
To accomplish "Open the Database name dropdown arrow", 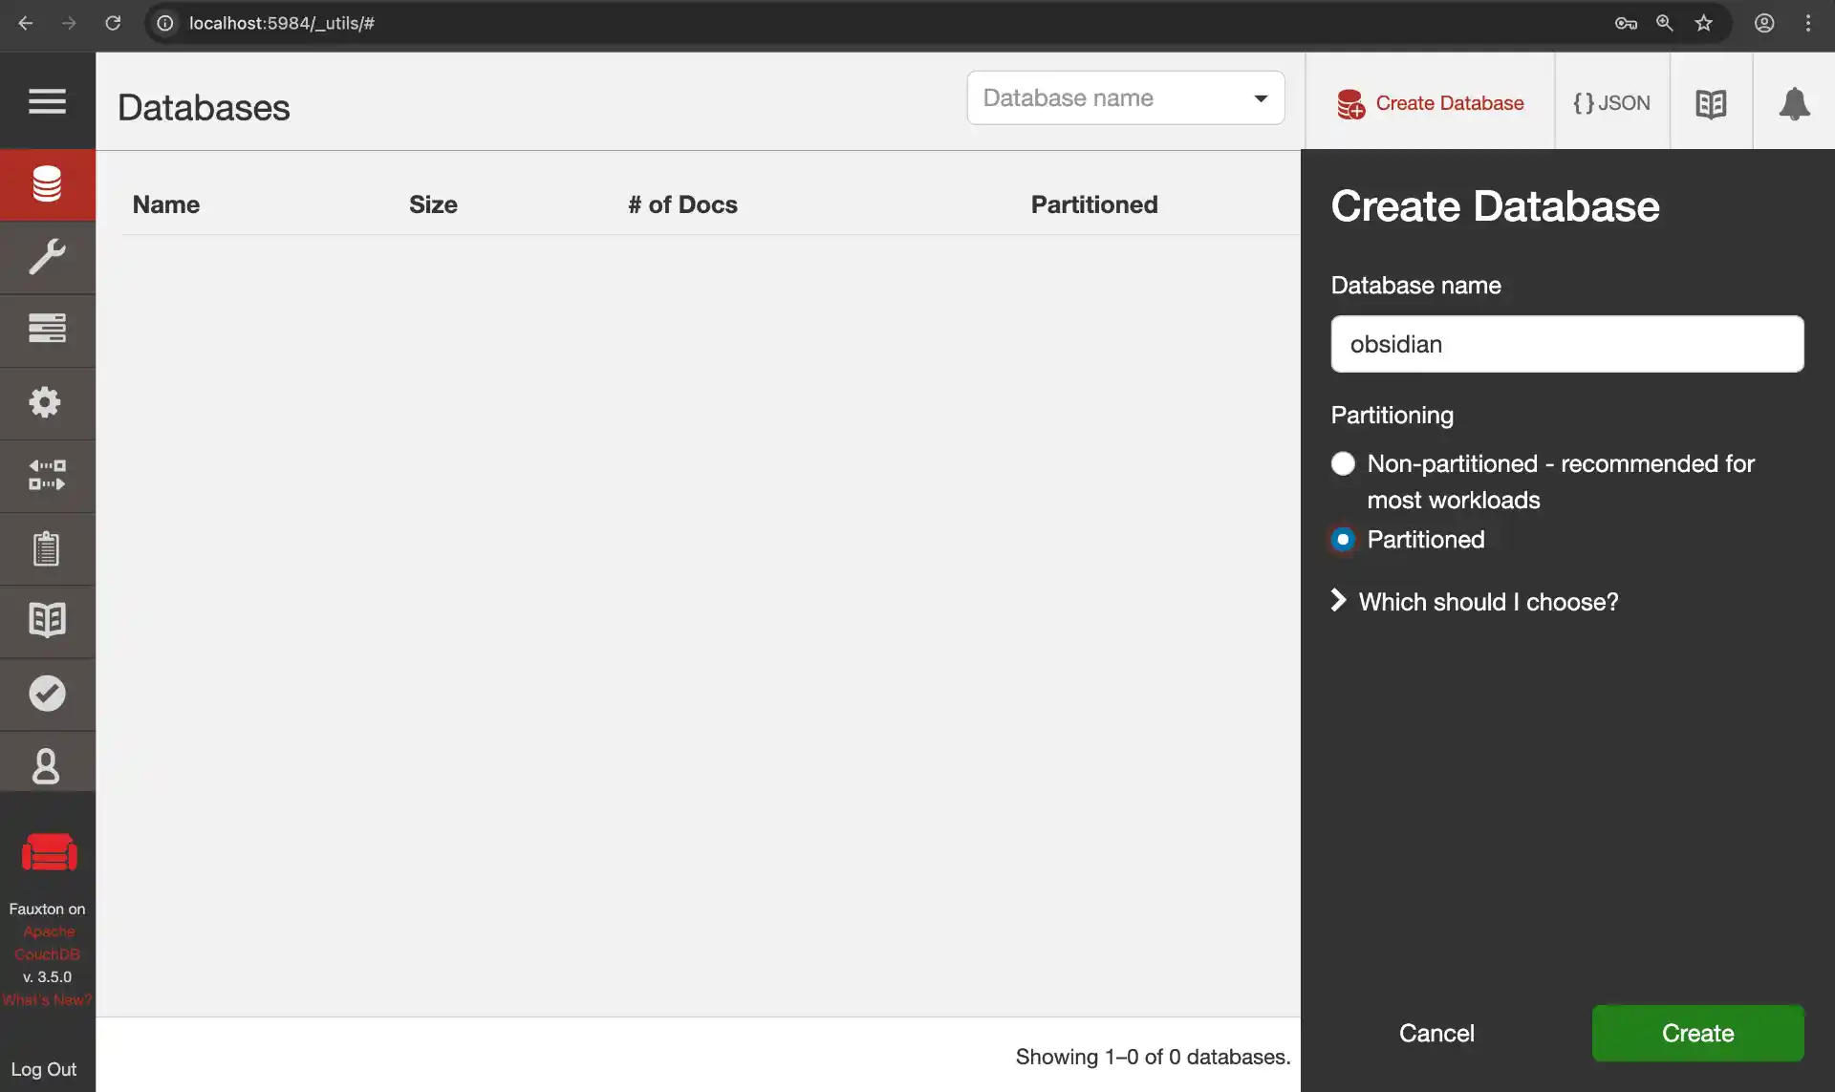I will click(1261, 98).
